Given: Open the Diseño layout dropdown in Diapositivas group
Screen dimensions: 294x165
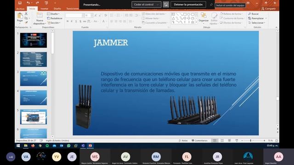Looking at the screenshot, I should (x=53, y=14).
